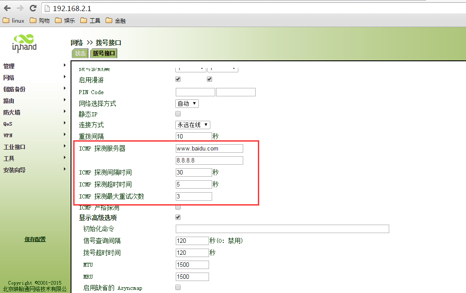Image resolution: width=466 pixels, height=293 pixels.
Task: Uncheck the 显示高级选项 checkbox
Action: click(x=178, y=218)
